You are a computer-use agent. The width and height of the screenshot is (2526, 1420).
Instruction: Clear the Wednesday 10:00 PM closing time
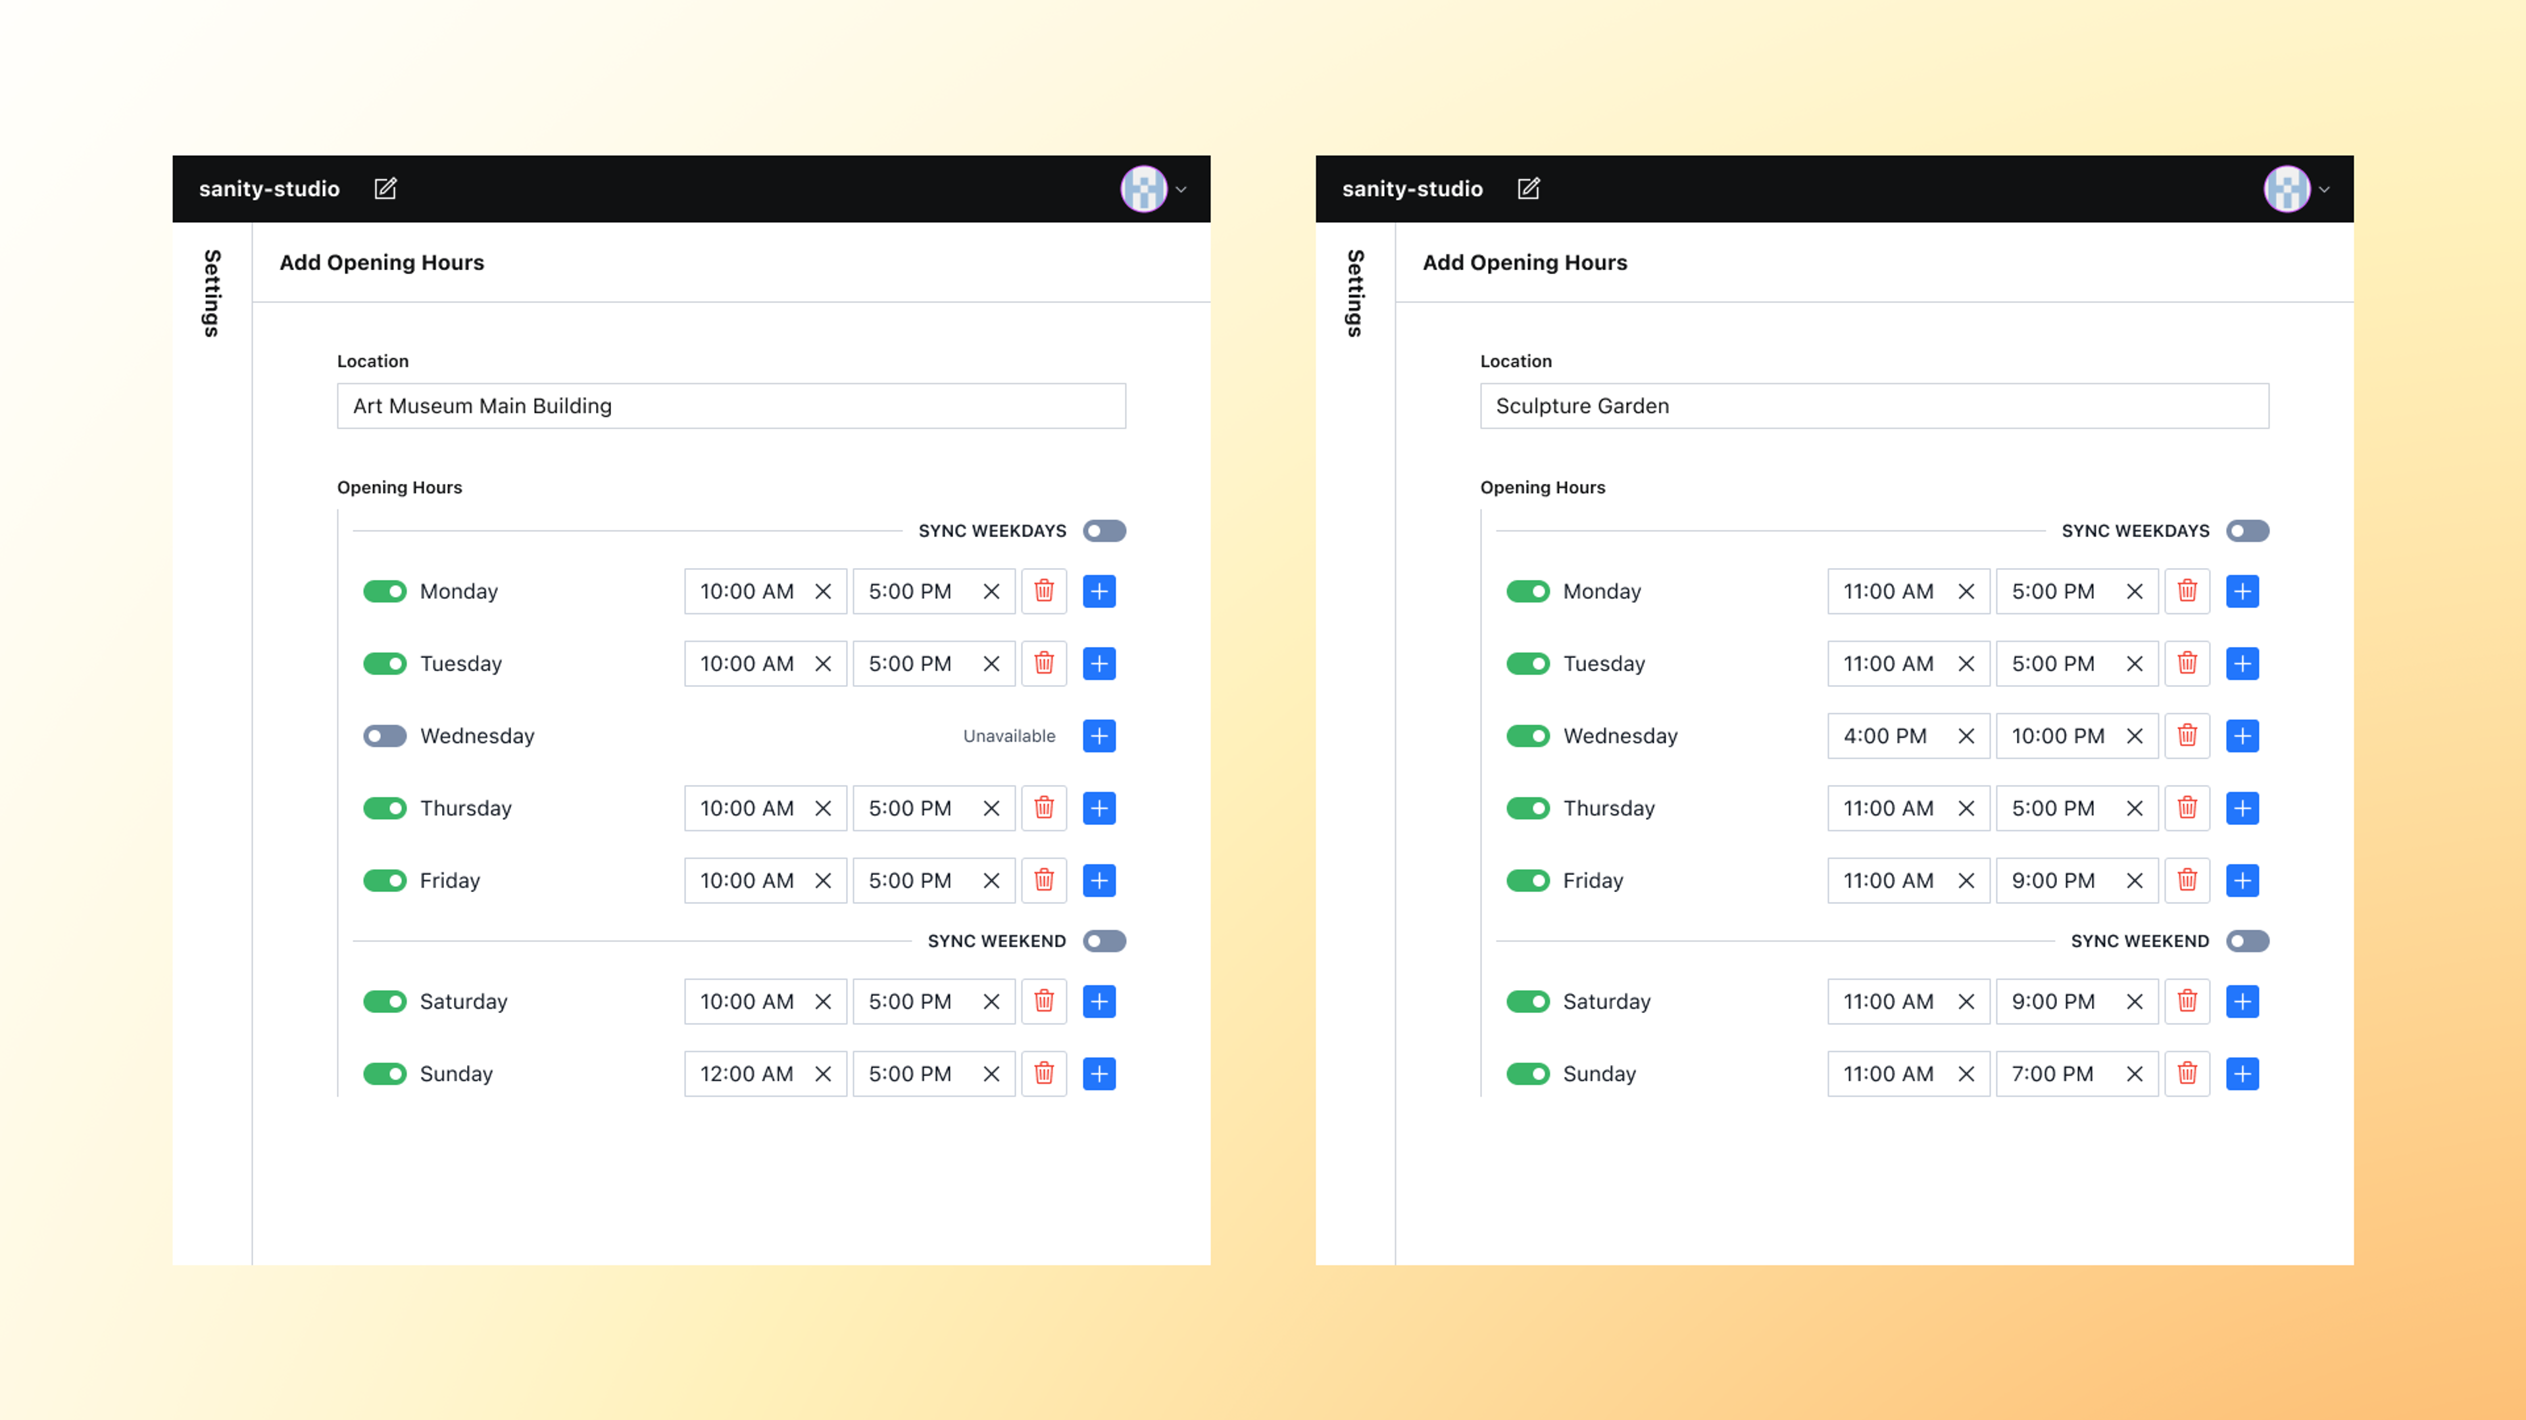[x=2135, y=736]
